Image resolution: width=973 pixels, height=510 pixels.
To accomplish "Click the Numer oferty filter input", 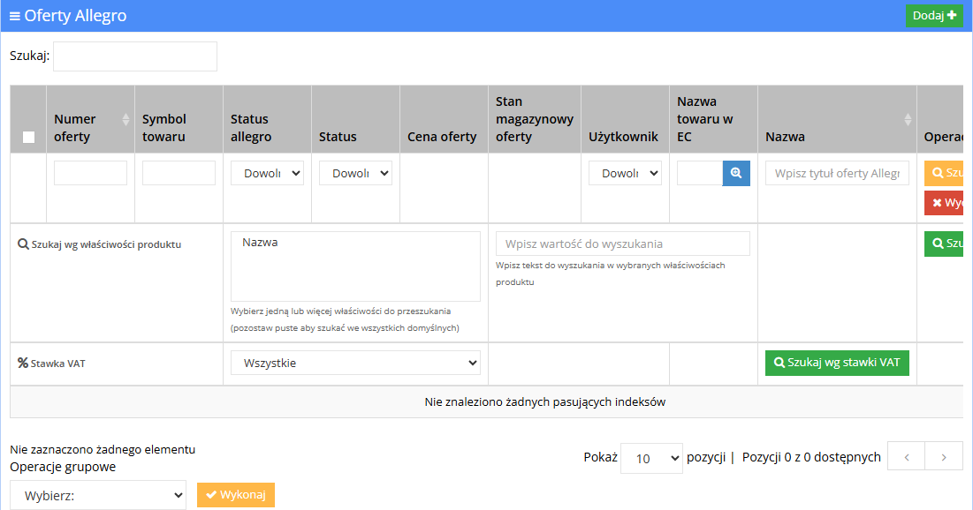I will 91,173.
